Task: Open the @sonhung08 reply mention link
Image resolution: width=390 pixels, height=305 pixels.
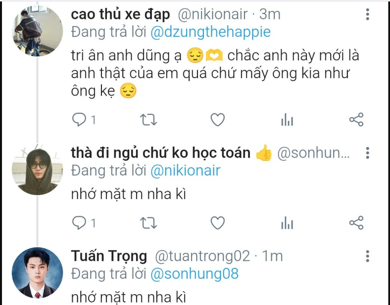Action: (194, 273)
